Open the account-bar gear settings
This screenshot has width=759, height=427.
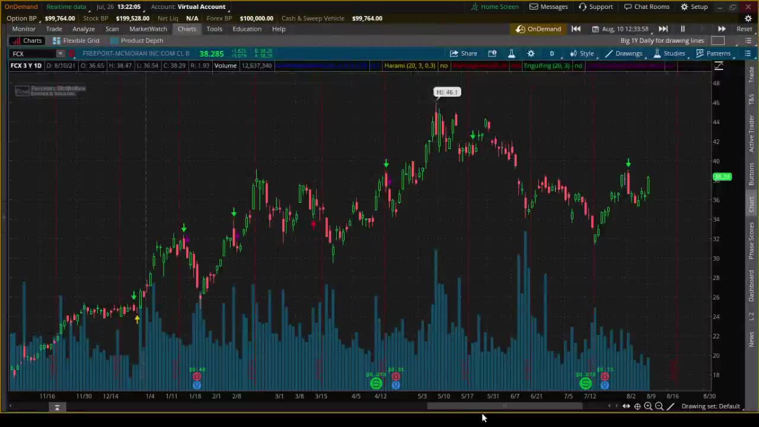[x=748, y=18]
